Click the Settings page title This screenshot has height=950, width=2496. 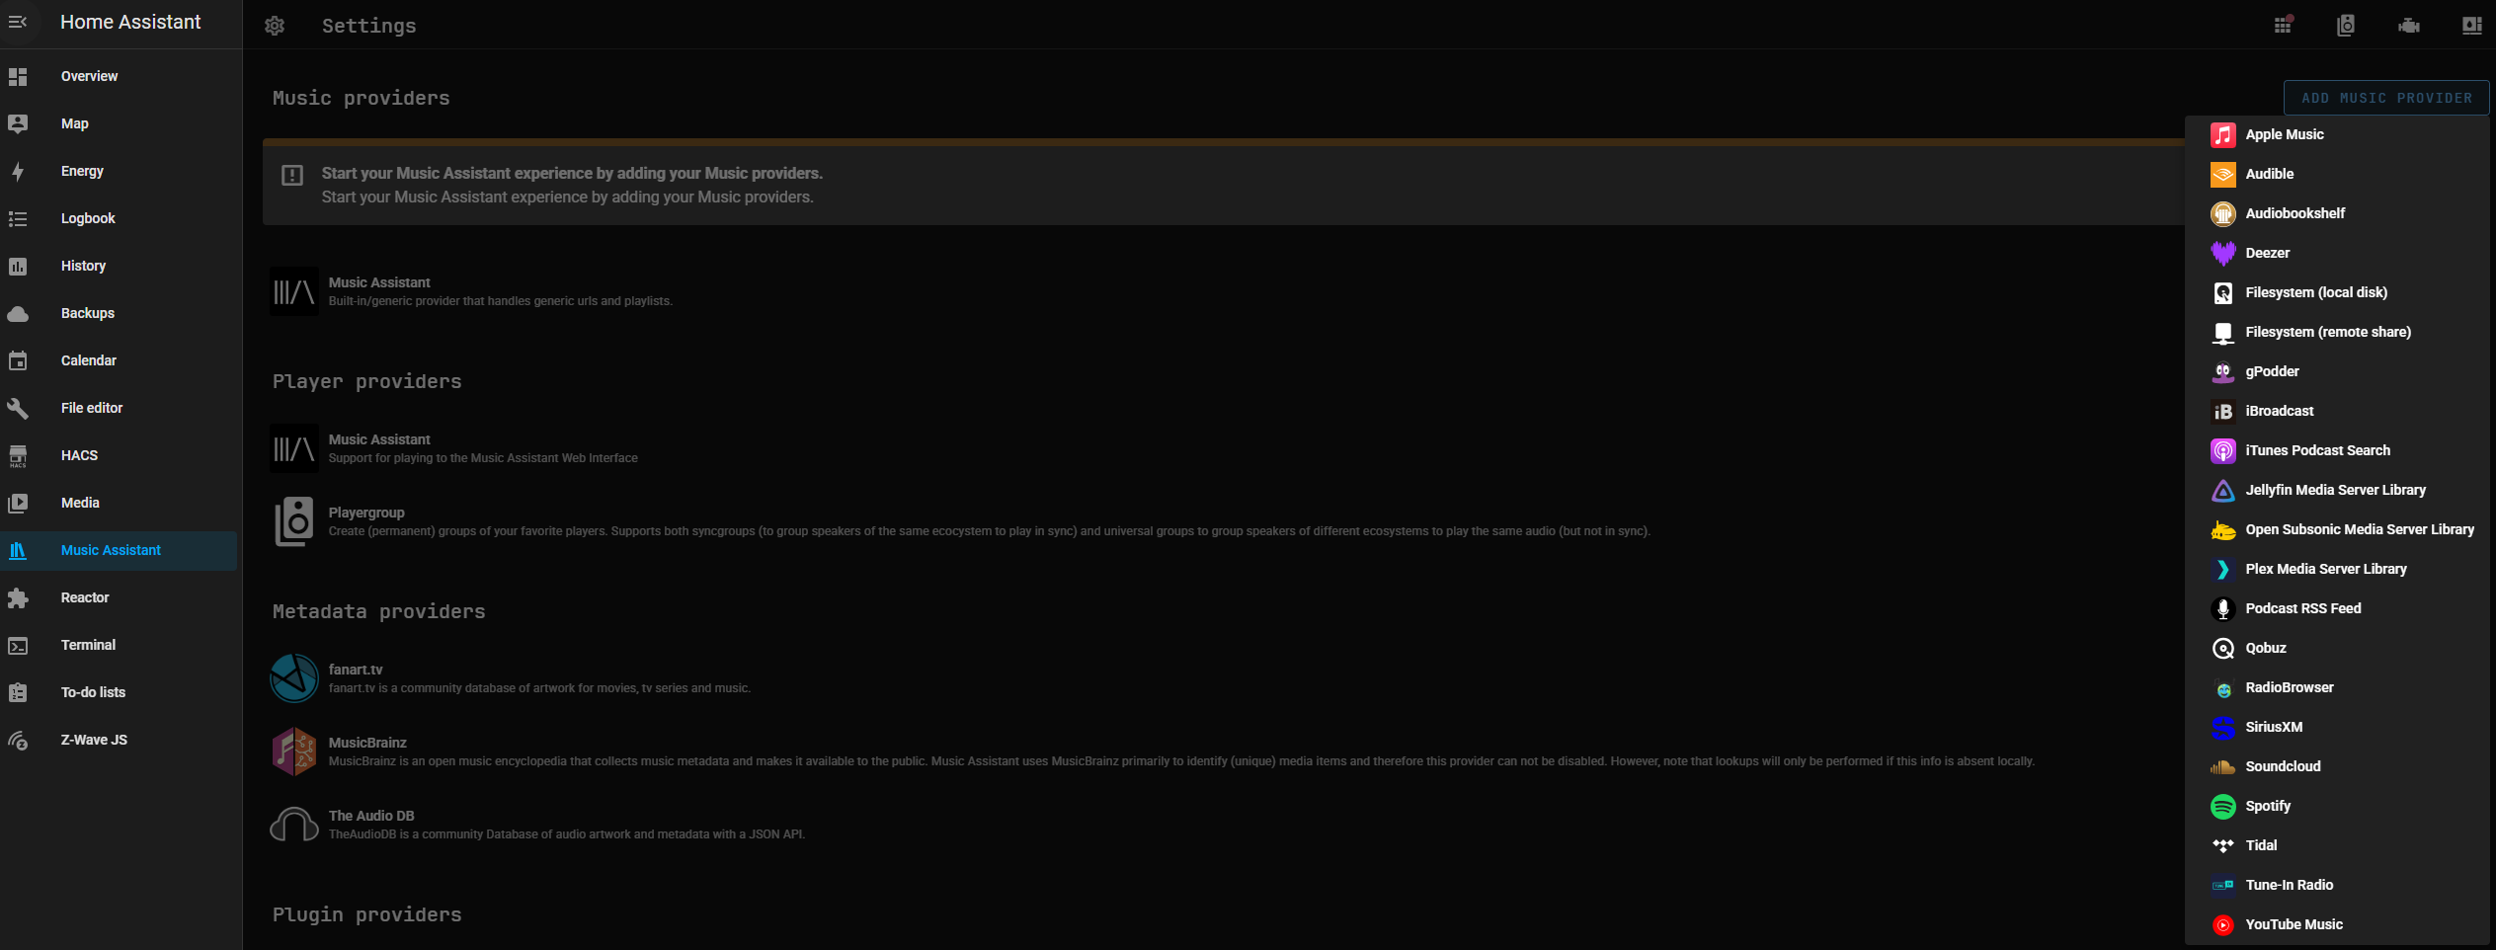pos(369,26)
